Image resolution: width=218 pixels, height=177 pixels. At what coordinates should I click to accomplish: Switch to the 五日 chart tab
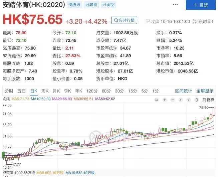click(x=22, y=91)
